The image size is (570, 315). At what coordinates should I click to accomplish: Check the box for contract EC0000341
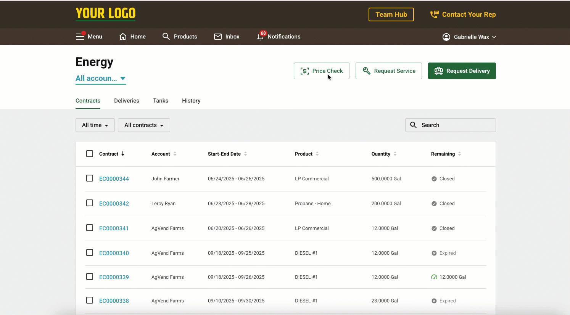coord(90,228)
